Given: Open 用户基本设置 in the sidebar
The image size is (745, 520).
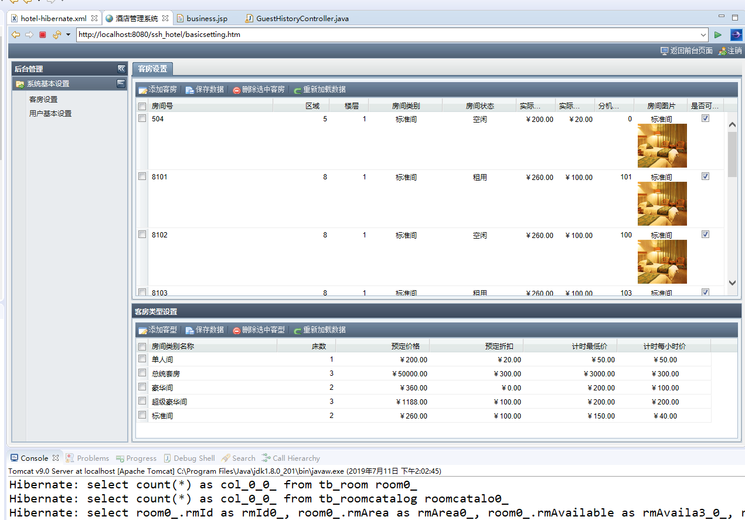Looking at the screenshot, I should point(50,114).
